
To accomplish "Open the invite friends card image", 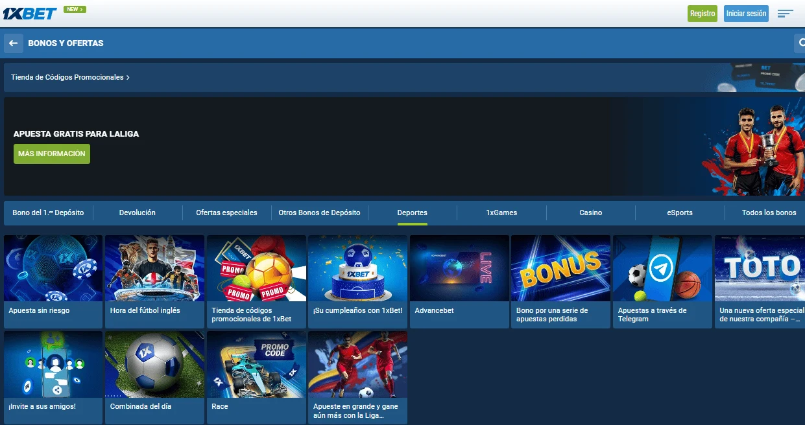I will point(53,364).
